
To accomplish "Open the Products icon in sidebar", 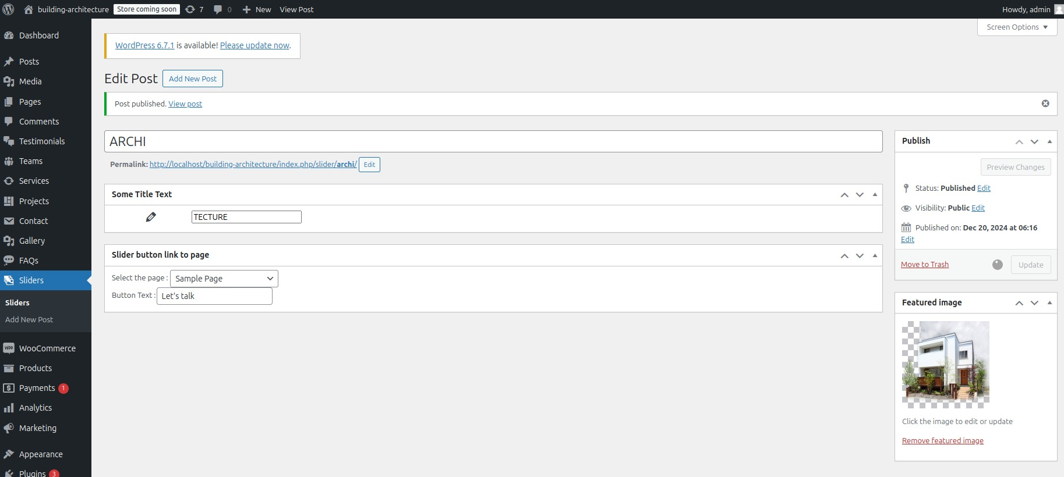I will click(9, 368).
